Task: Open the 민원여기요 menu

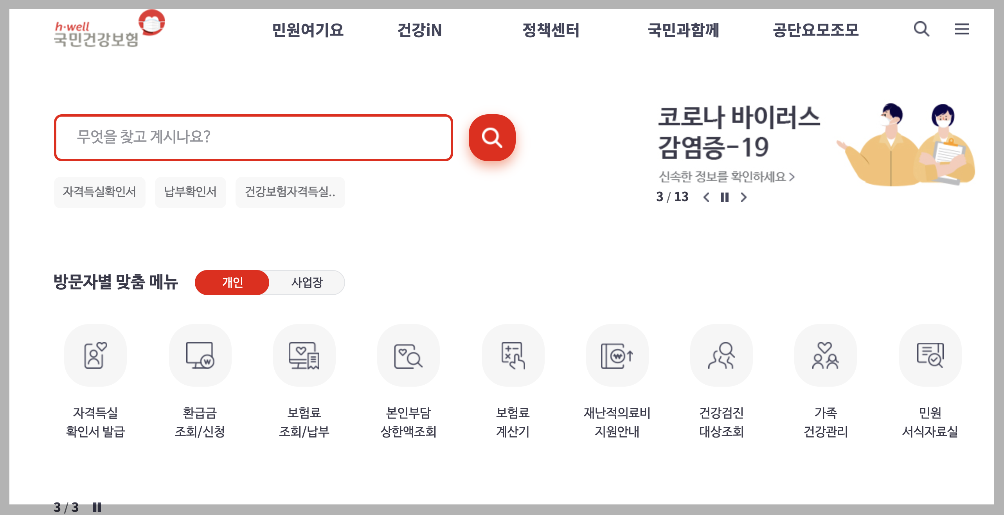Action: pyautogui.click(x=308, y=30)
